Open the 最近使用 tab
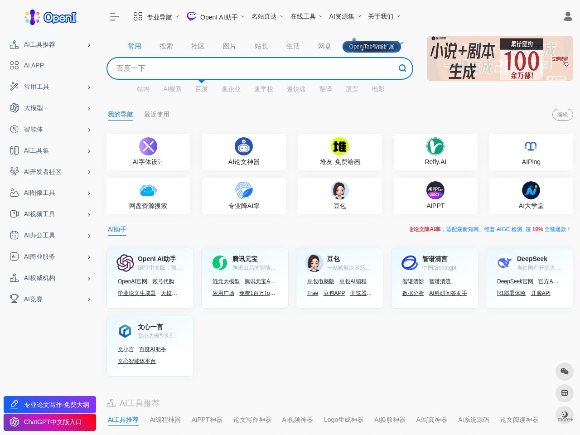This screenshot has width=580, height=435. [x=157, y=114]
